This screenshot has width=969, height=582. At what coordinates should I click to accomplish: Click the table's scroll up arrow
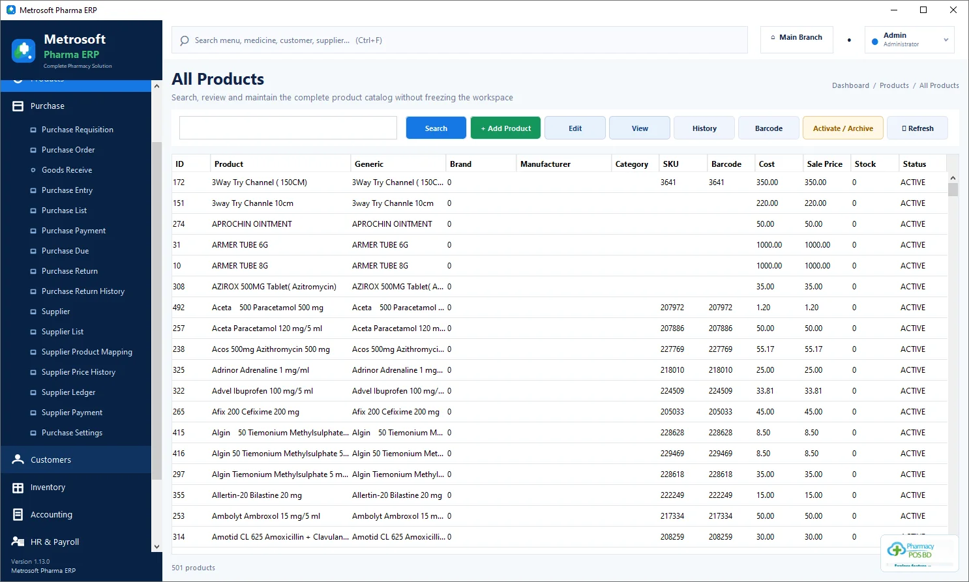[x=953, y=178]
